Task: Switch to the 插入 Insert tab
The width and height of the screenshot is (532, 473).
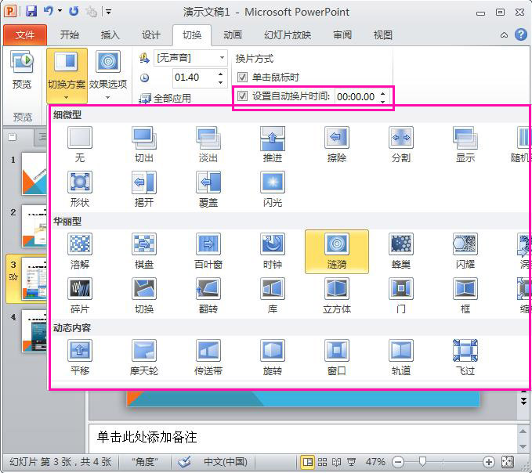Action: 110,35
